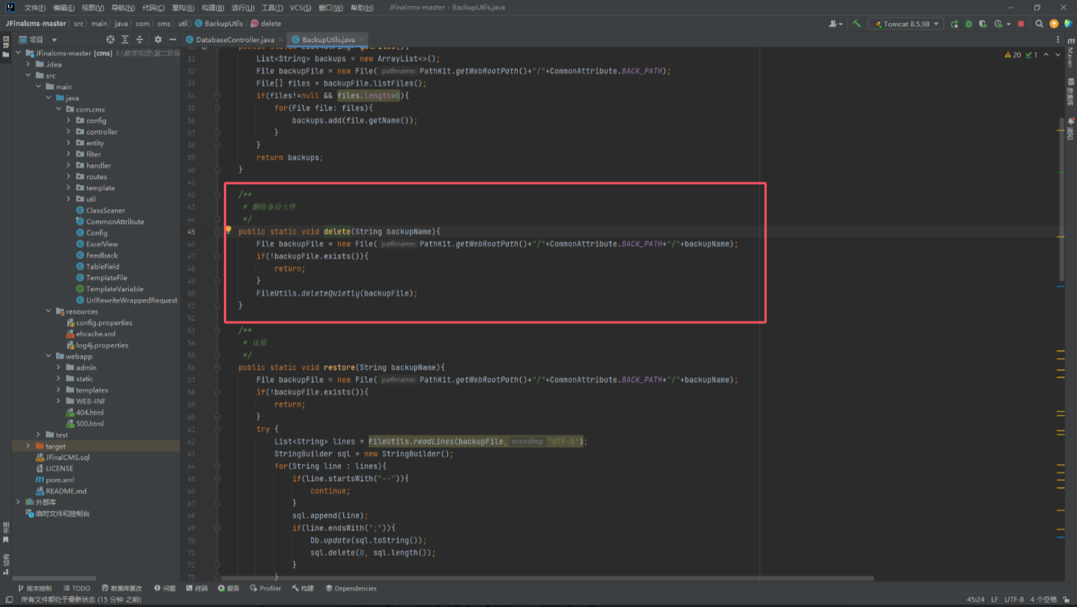Open the 编辑(E) menu

(63, 7)
